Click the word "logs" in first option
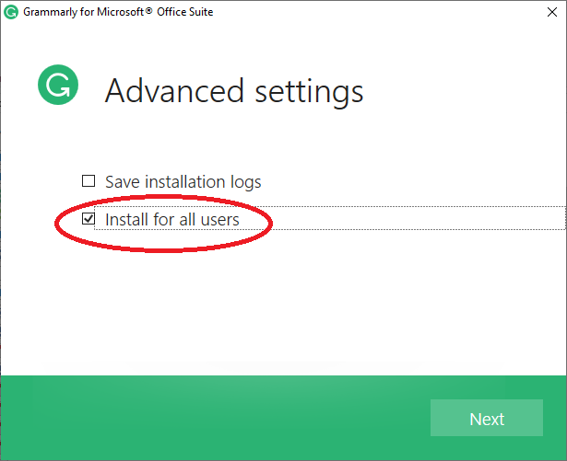 coord(245,181)
